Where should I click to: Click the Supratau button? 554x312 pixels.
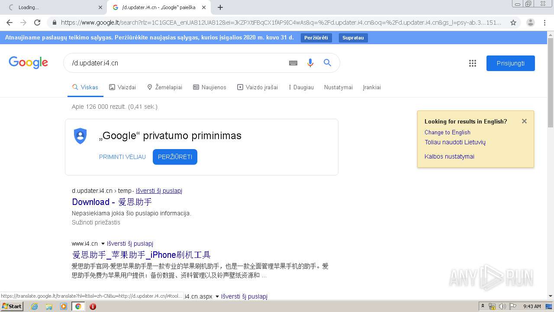pyautogui.click(x=353, y=38)
